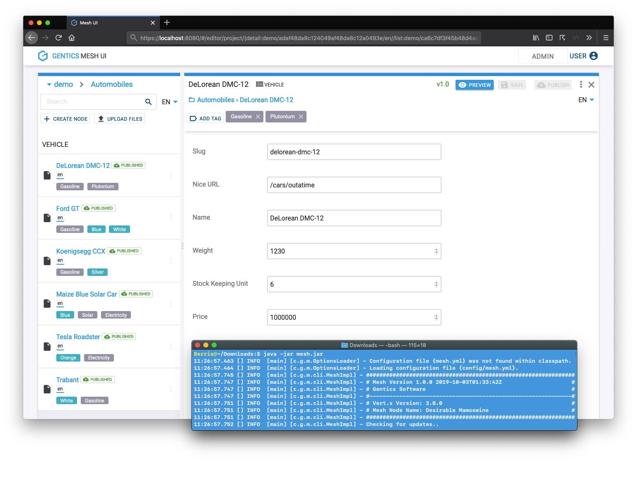
Task: Adjust the Weight number stepper
Action: click(x=436, y=251)
